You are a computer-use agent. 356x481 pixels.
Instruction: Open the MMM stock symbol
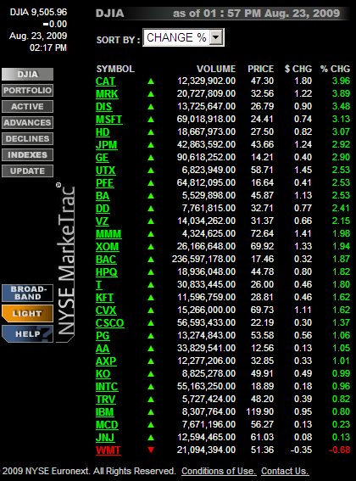[x=108, y=234]
